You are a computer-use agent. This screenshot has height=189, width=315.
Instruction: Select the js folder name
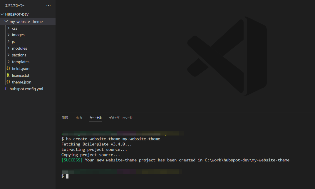[13, 42]
